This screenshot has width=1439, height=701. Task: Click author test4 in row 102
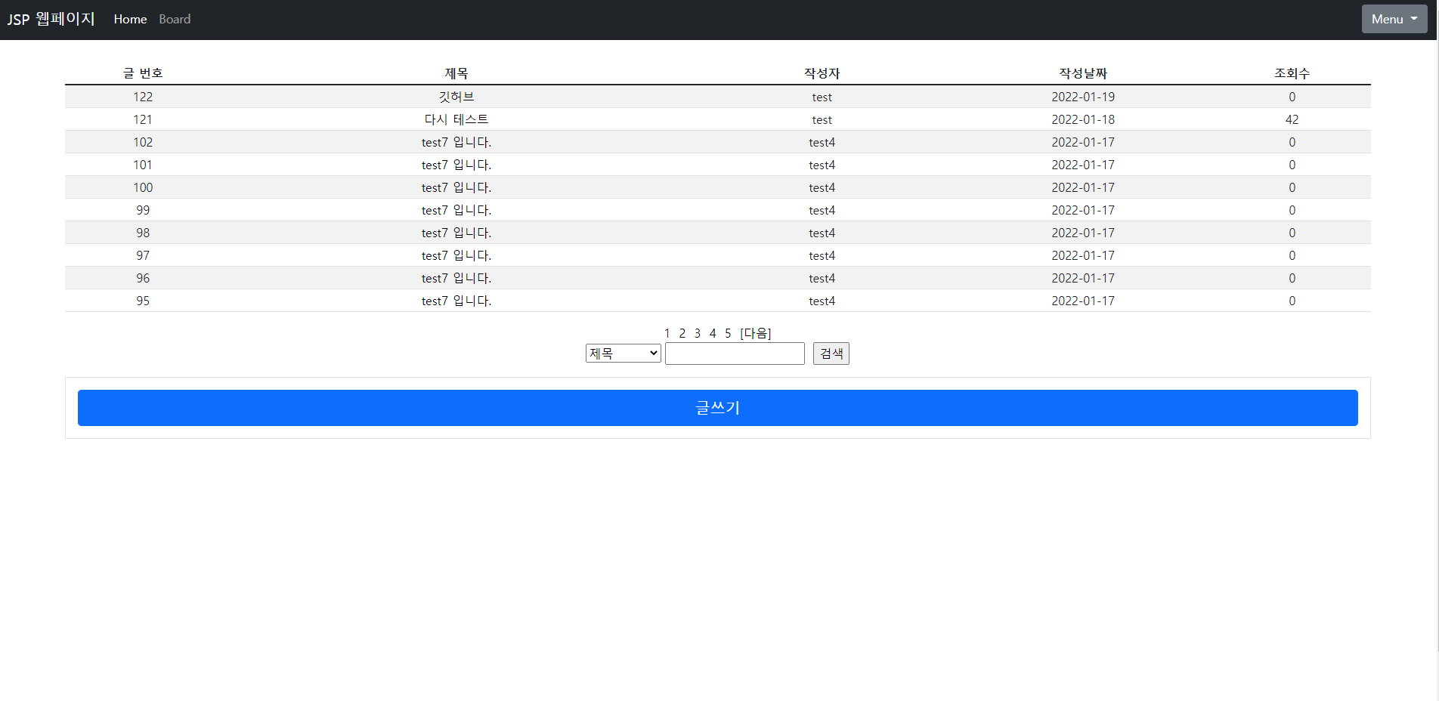point(822,142)
